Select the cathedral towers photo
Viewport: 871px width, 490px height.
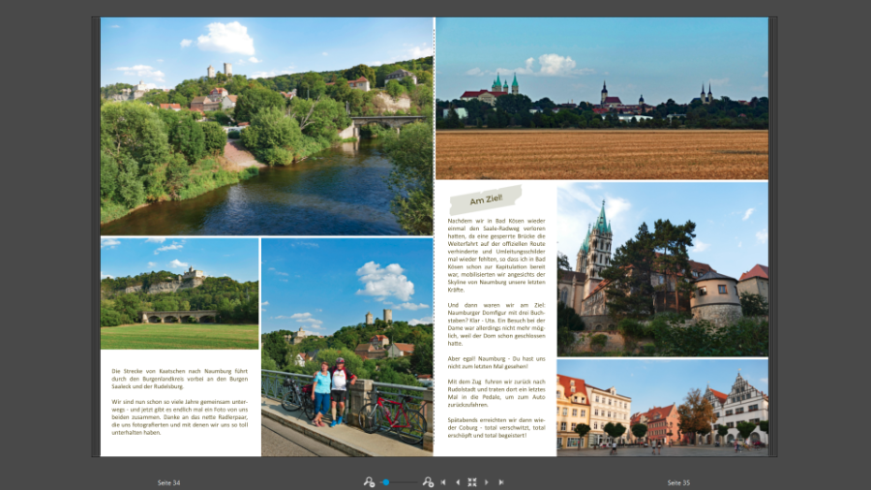point(662,269)
